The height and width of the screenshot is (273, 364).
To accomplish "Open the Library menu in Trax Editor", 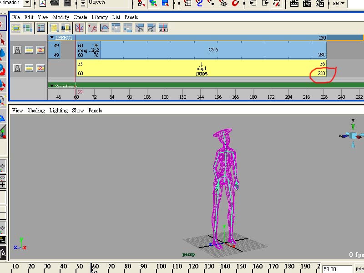I will 100,17.
